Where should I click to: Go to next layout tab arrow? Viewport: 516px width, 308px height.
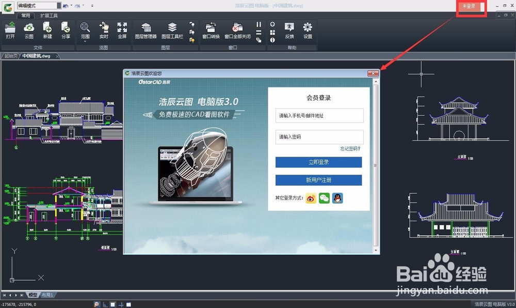[x=16, y=295]
